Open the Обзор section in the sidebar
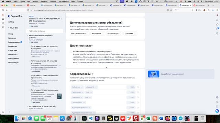The width and height of the screenshot is (220, 123). [x=11, y=34]
